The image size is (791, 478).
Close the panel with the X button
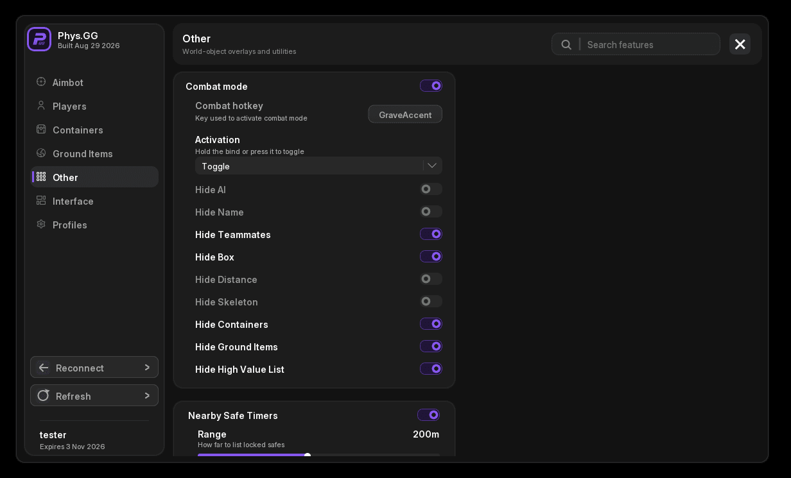740,44
